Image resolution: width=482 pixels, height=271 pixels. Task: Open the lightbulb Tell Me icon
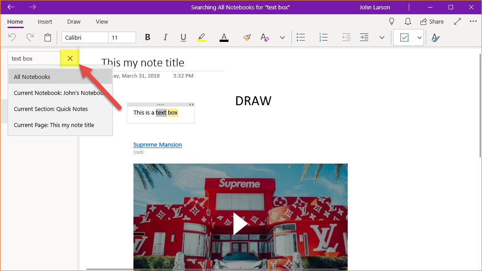(x=391, y=21)
